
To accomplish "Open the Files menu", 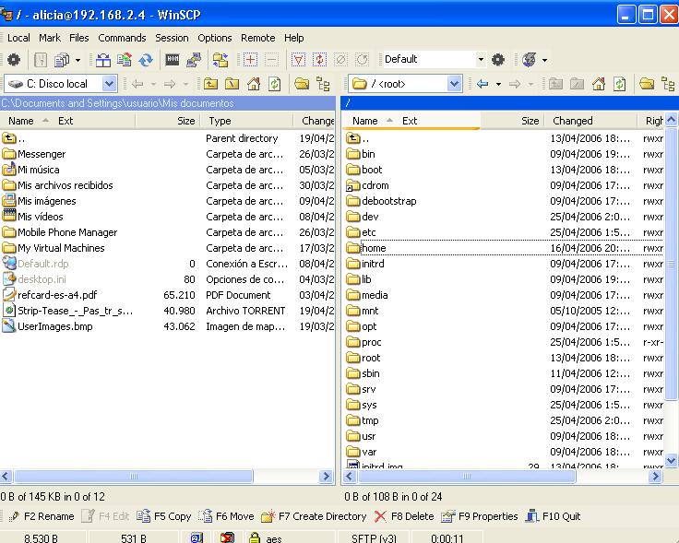I will tap(78, 38).
